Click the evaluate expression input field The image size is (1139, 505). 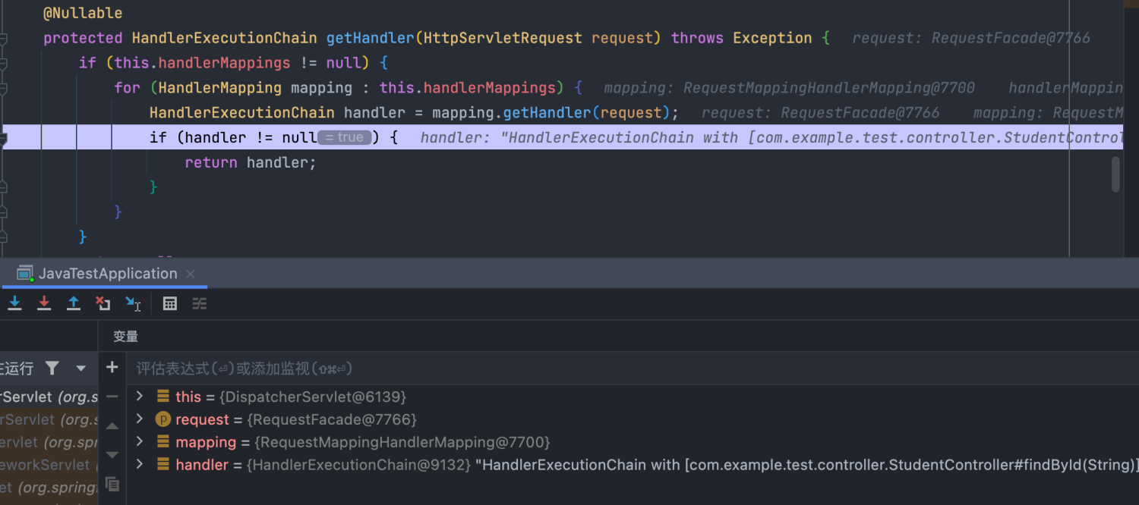pos(633,369)
